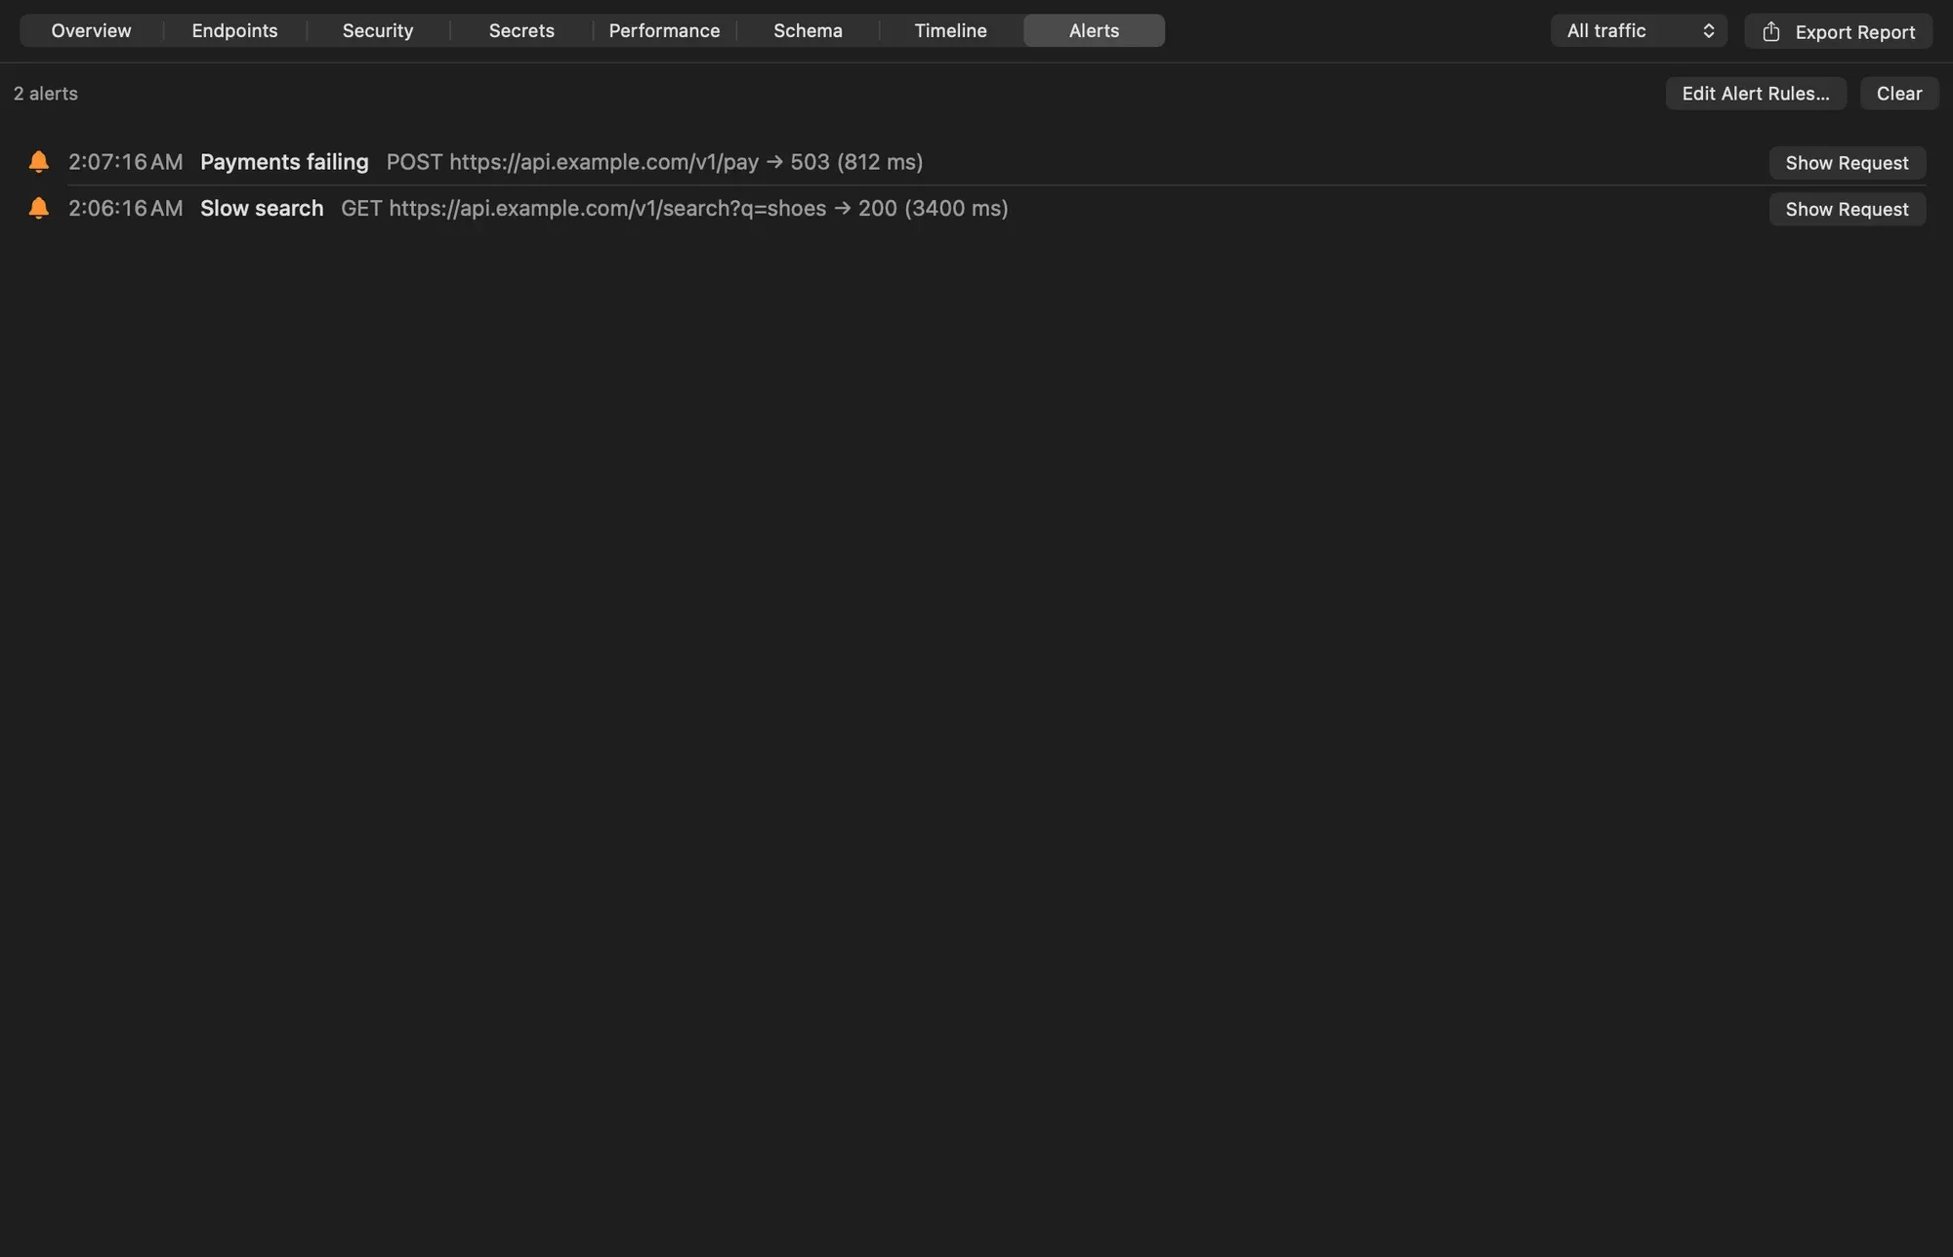
Task: Show Request for the Payments failing alert
Action: (1847, 163)
